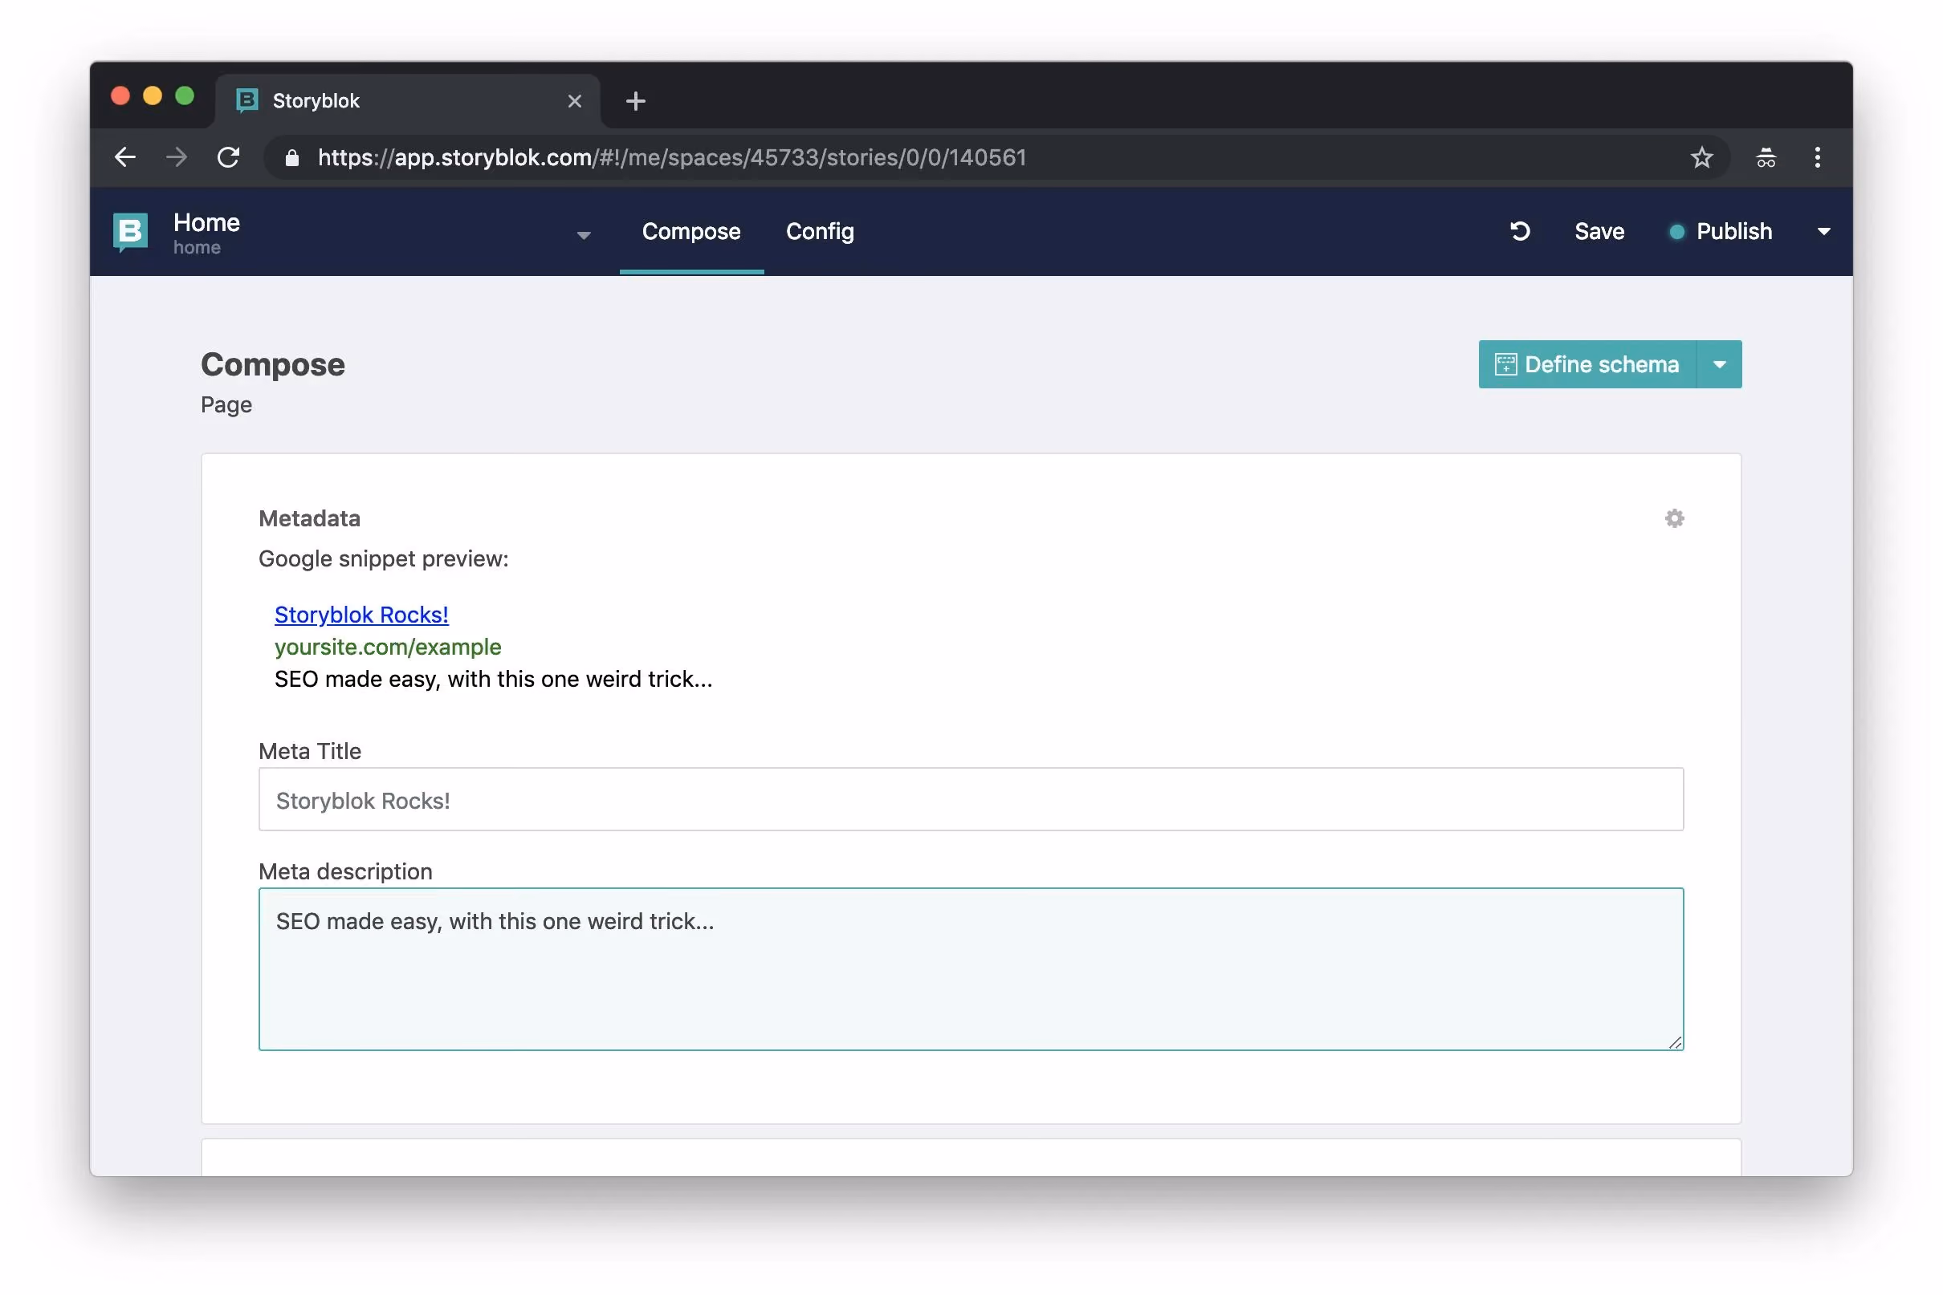Click the browser forward arrow
This screenshot has height=1295, width=1943.
(176, 157)
